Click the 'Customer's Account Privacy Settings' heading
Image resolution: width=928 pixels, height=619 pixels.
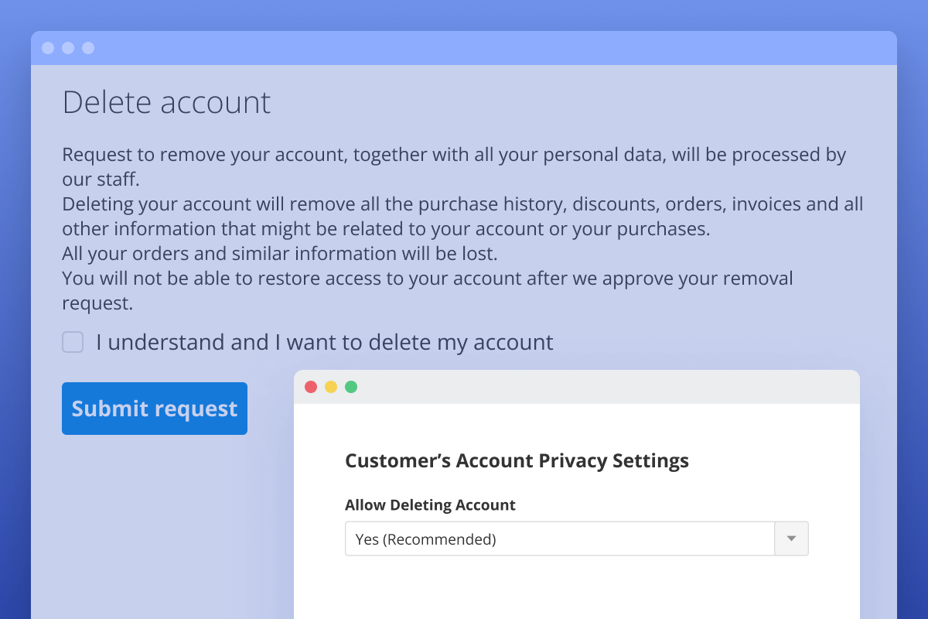click(x=517, y=461)
